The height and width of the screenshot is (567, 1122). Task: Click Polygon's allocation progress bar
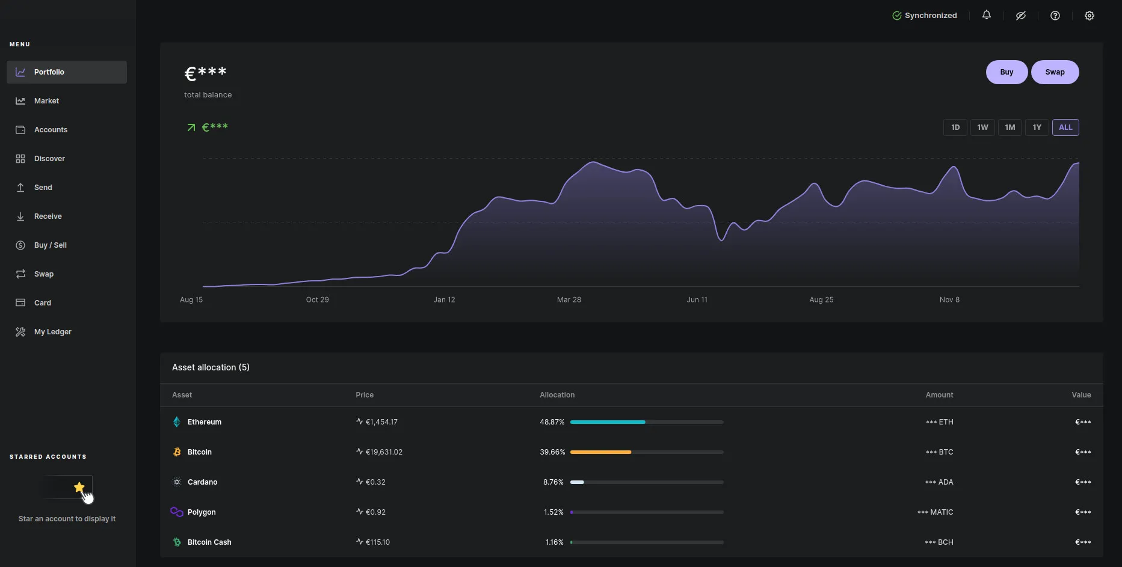(646, 512)
